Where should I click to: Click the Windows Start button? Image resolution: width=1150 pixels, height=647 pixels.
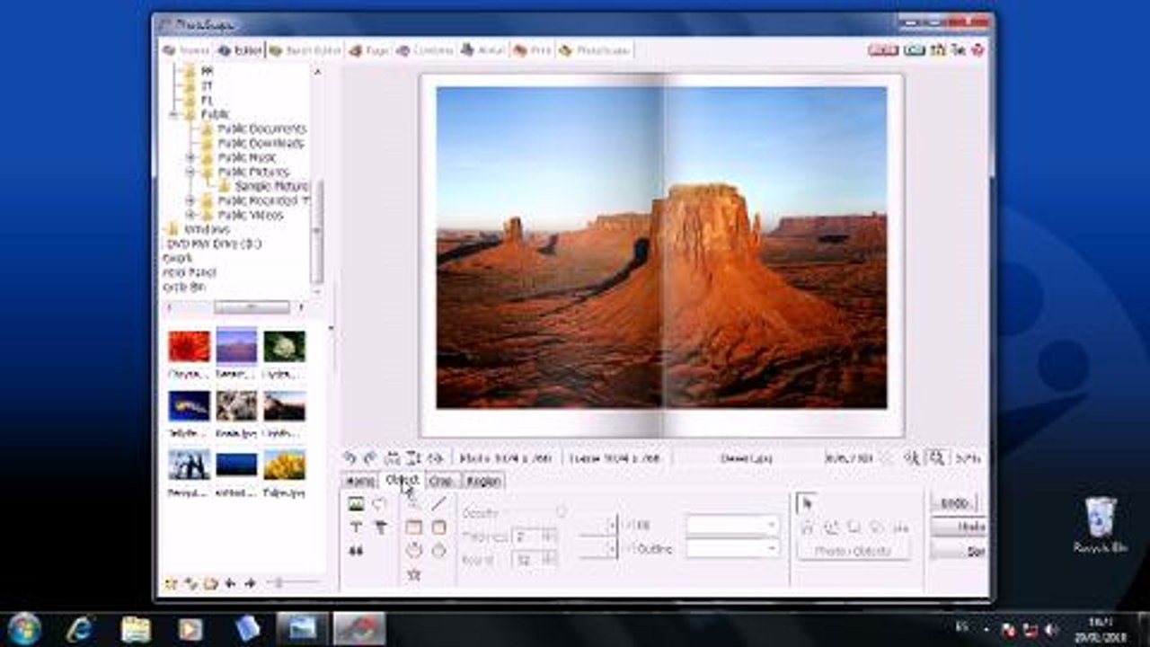[24, 628]
